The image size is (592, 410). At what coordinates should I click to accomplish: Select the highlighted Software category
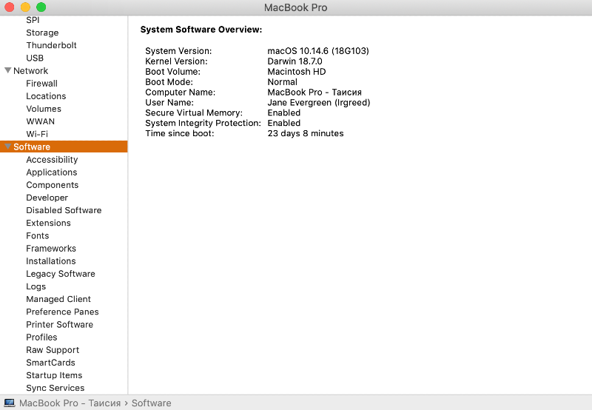[x=64, y=147]
